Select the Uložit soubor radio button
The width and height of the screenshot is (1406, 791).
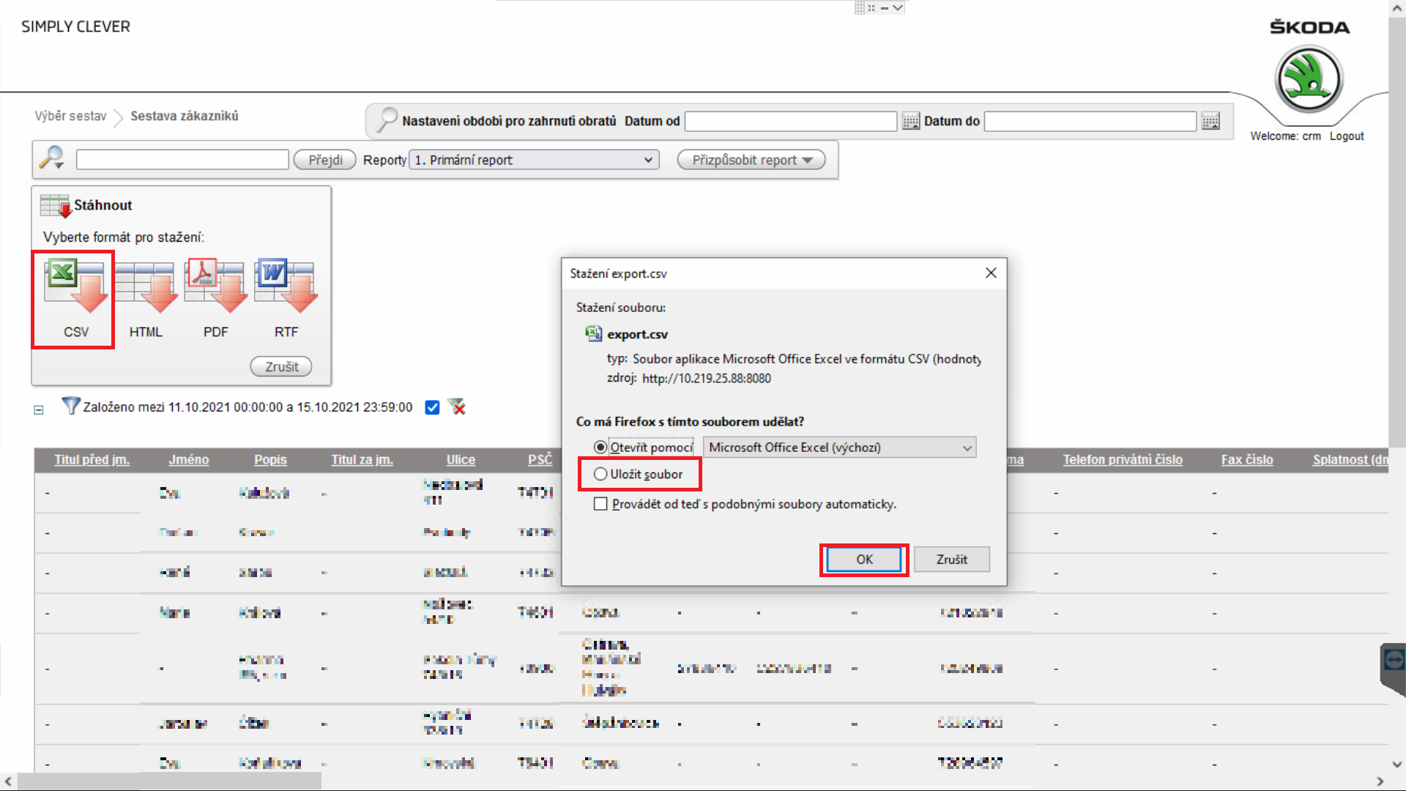pyautogui.click(x=600, y=475)
